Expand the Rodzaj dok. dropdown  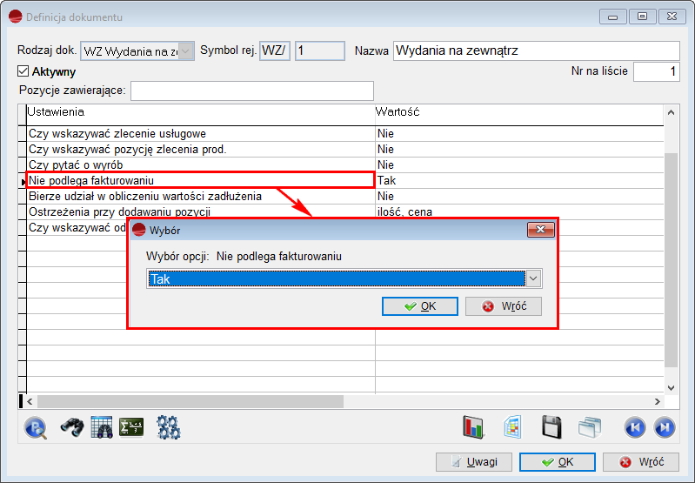click(186, 51)
